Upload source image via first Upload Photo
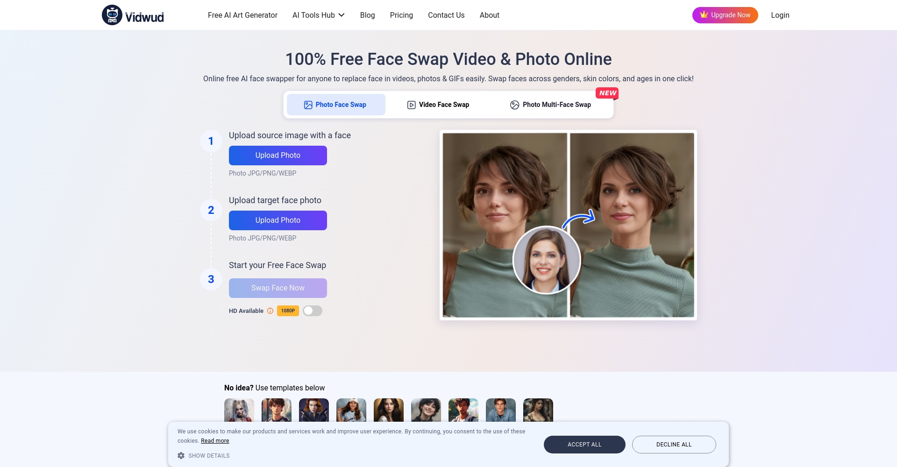The width and height of the screenshot is (897, 467). [x=278, y=156]
